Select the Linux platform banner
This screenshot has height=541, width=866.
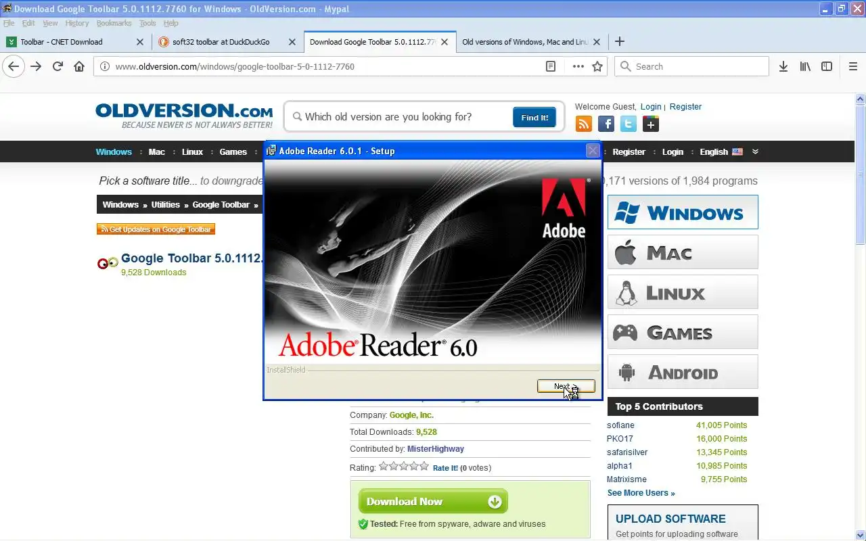pyautogui.click(x=683, y=292)
